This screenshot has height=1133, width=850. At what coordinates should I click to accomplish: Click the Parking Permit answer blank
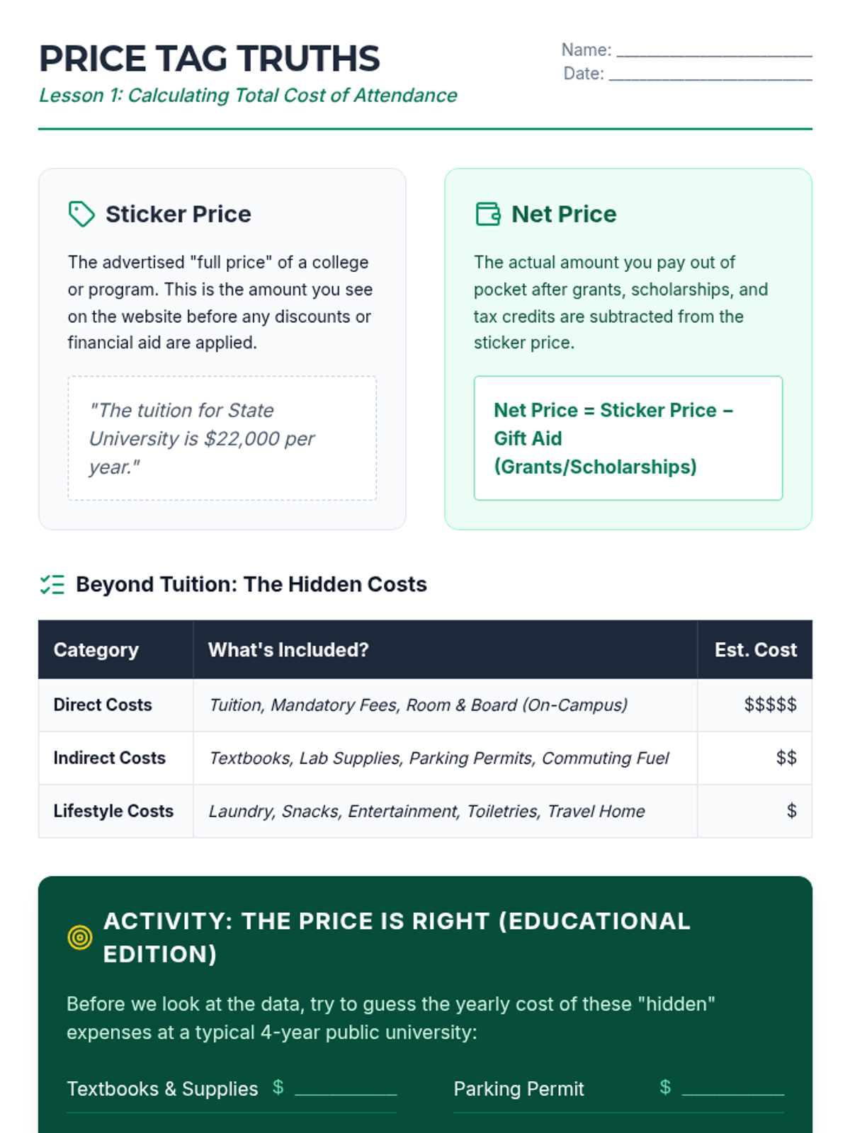[732, 1089]
